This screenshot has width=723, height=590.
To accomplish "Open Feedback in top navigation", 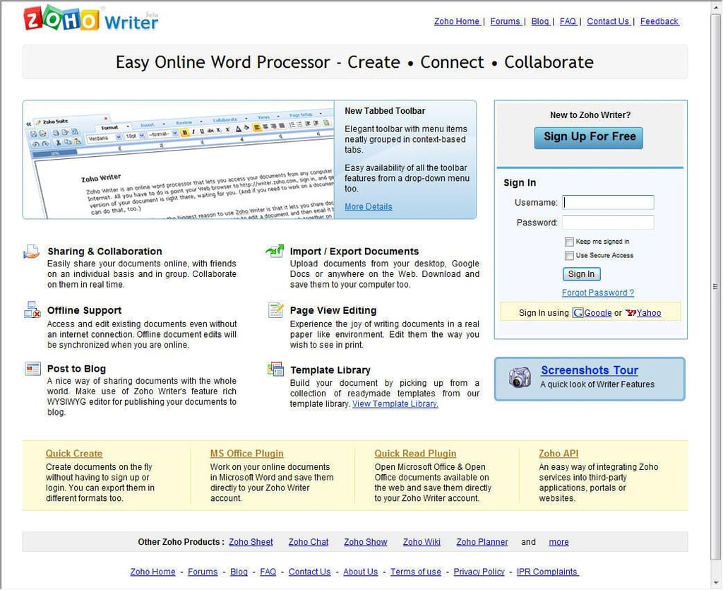I will pos(659,21).
